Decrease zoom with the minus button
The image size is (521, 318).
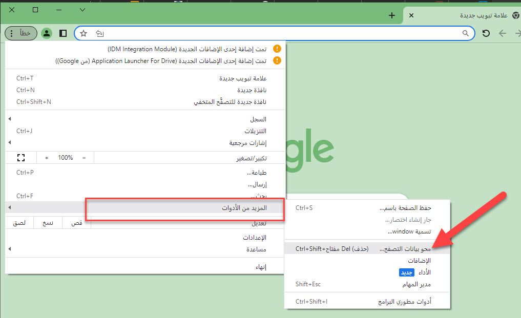point(84,158)
